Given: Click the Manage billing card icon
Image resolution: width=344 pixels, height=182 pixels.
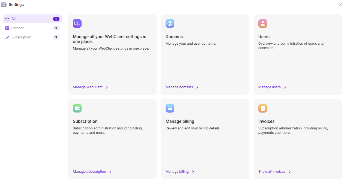Looking at the screenshot, I should 170,108.
